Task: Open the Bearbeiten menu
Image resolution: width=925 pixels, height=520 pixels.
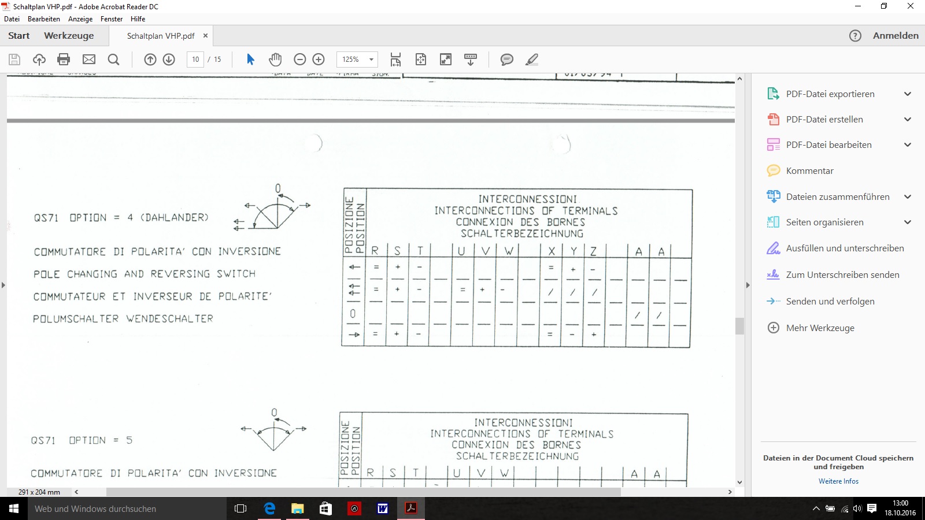Action: tap(44, 19)
